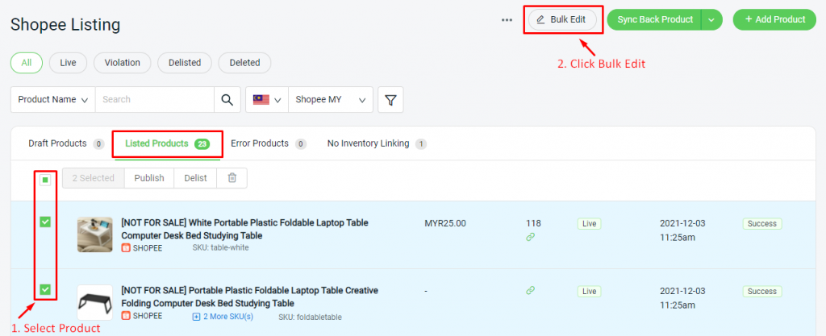The width and height of the screenshot is (826, 336).
Task: Expand the Sync Back Product arrow
Action: point(711,19)
